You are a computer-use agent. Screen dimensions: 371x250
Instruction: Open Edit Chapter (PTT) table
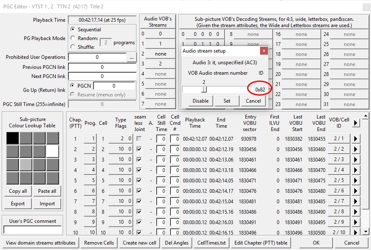coord(261,243)
